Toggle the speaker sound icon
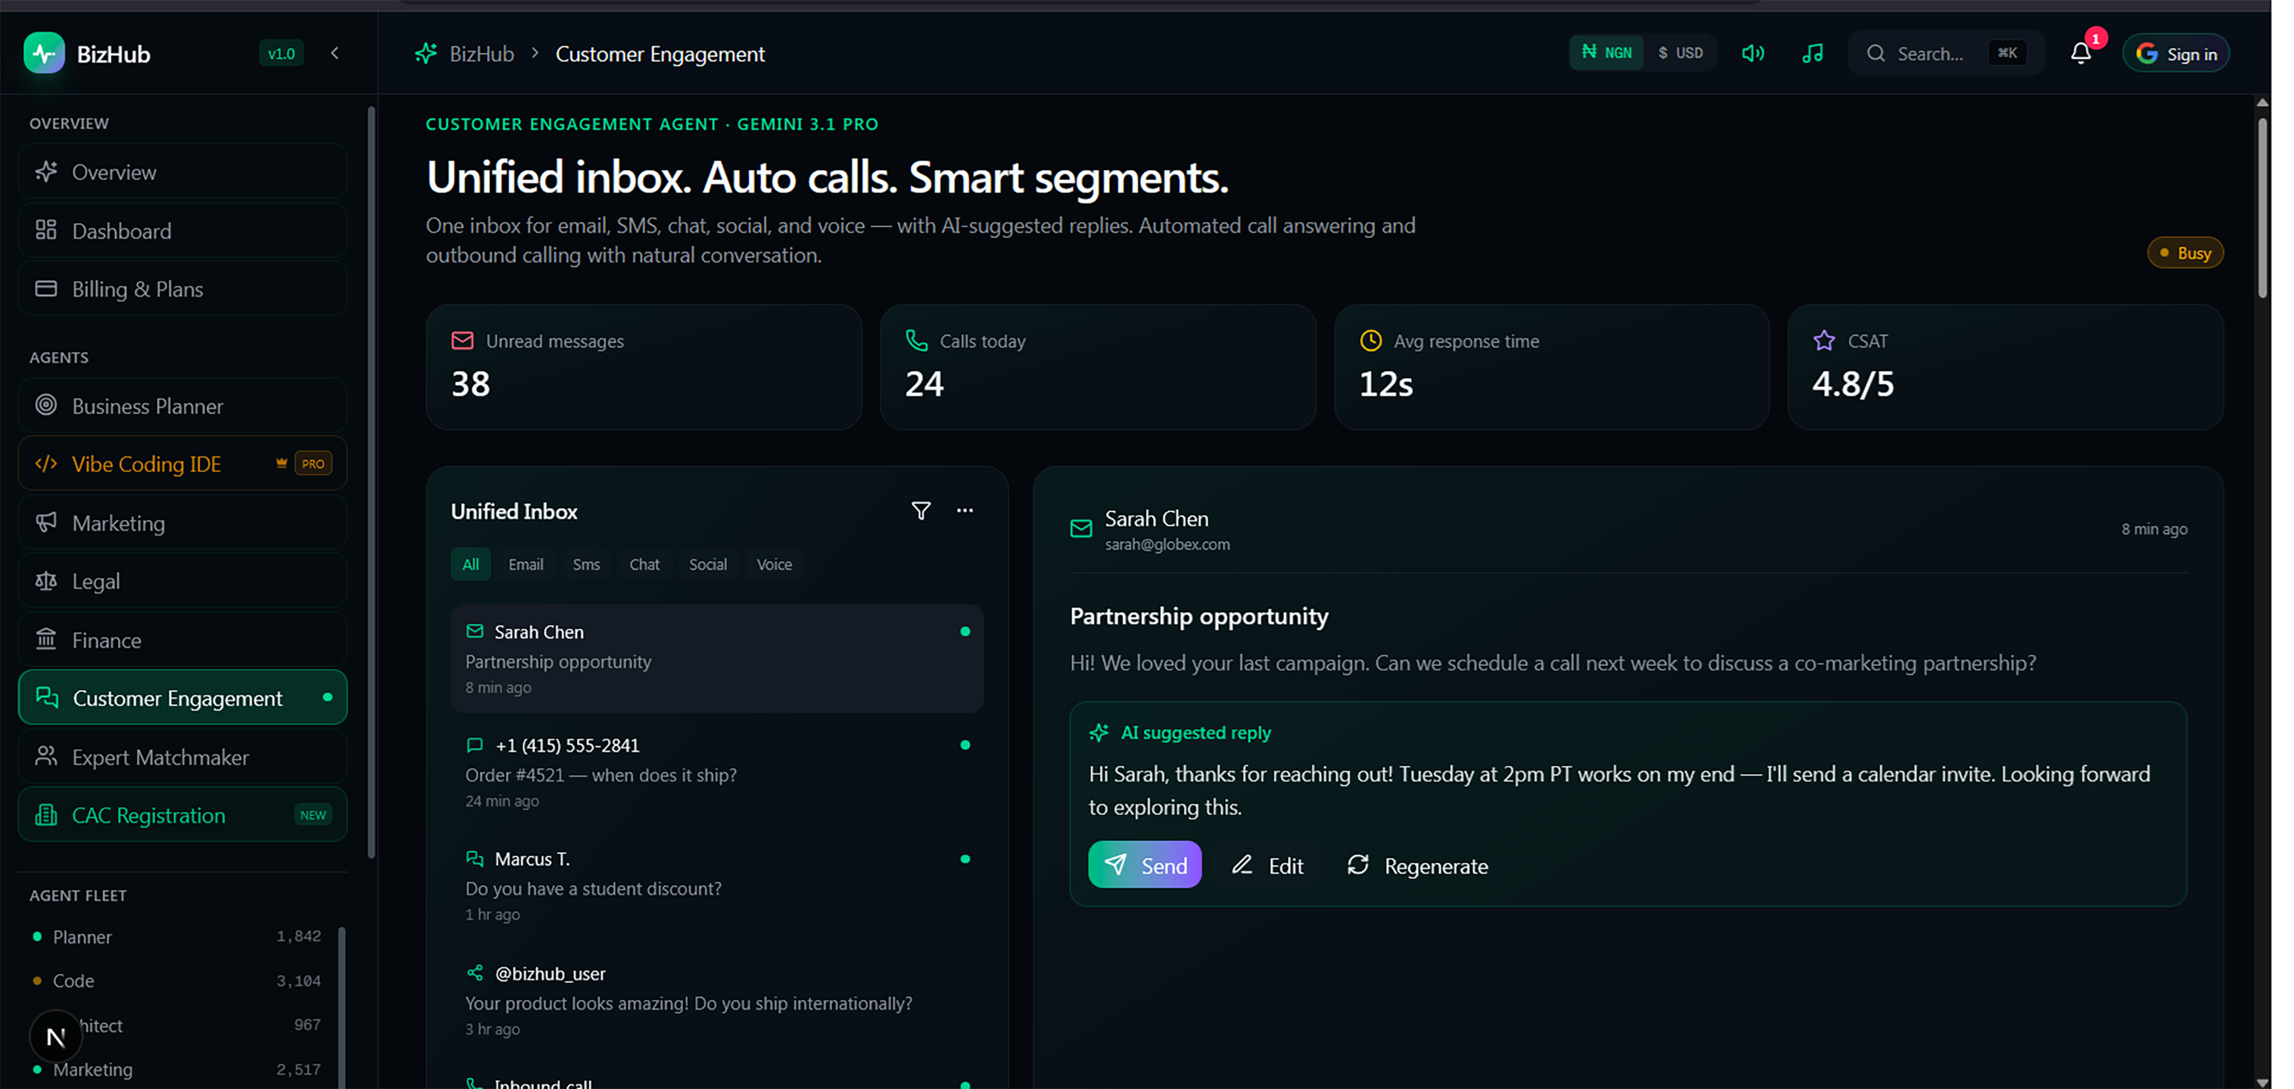 pos(1753,54)
